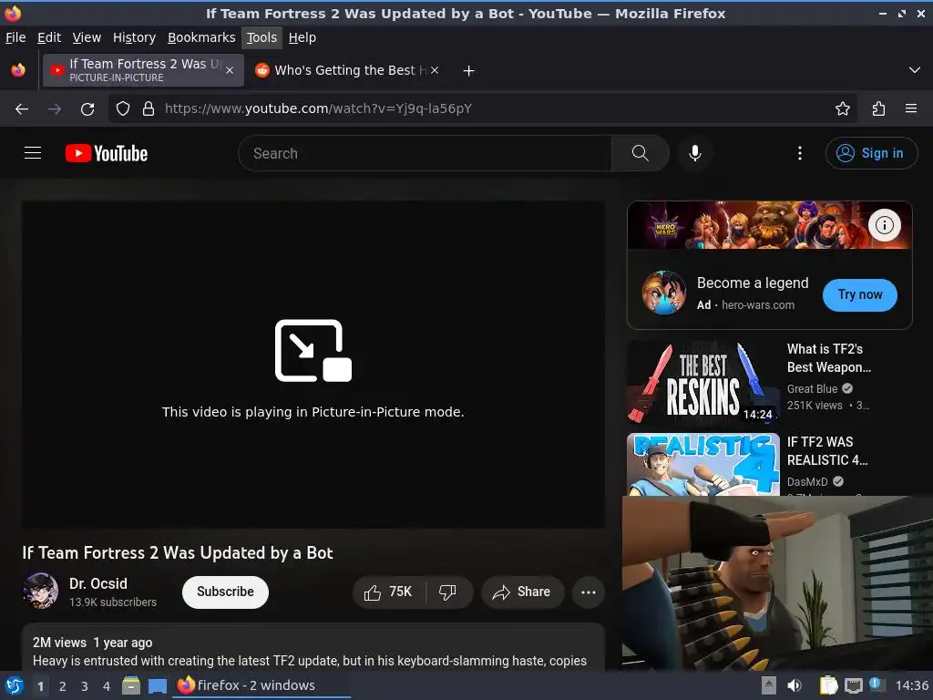Open the File menu
Screen dimensions: 933x700
click(x=15, y=37)
